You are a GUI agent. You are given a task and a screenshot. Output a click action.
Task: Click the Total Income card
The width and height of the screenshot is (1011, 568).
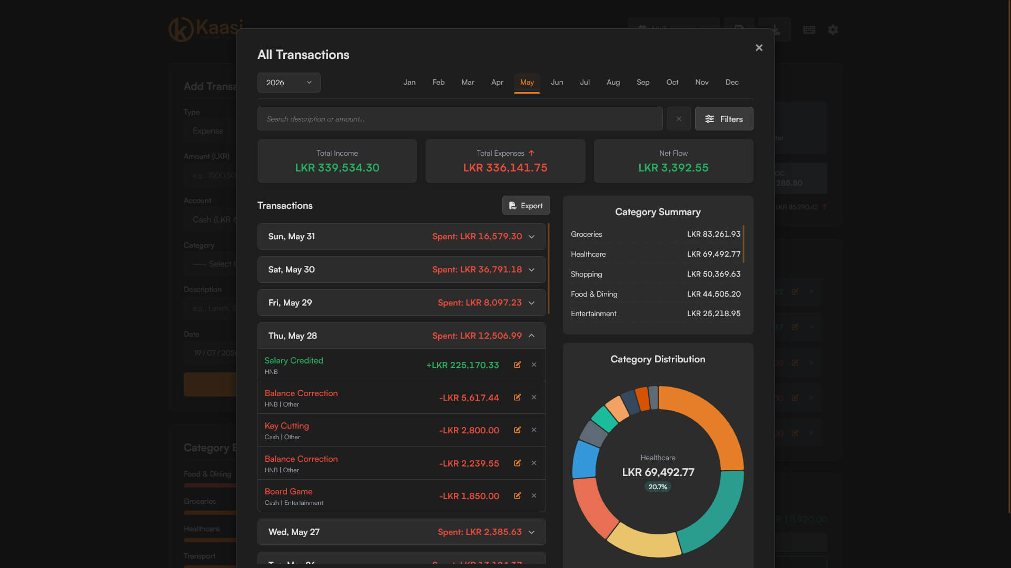[337, 161]
